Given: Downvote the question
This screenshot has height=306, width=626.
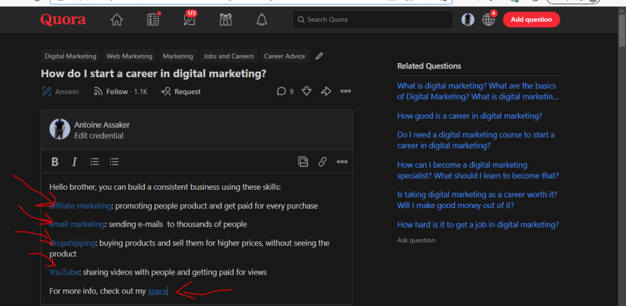Looking at the screenshot, I should pos(306,91).
